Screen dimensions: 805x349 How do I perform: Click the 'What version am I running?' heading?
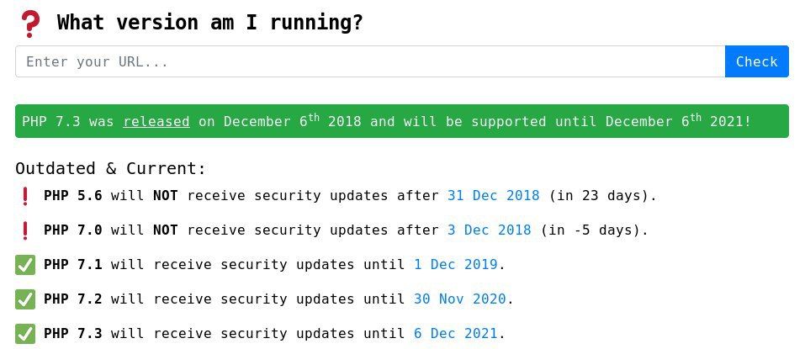pyautogui.click(x=209, y=23)
